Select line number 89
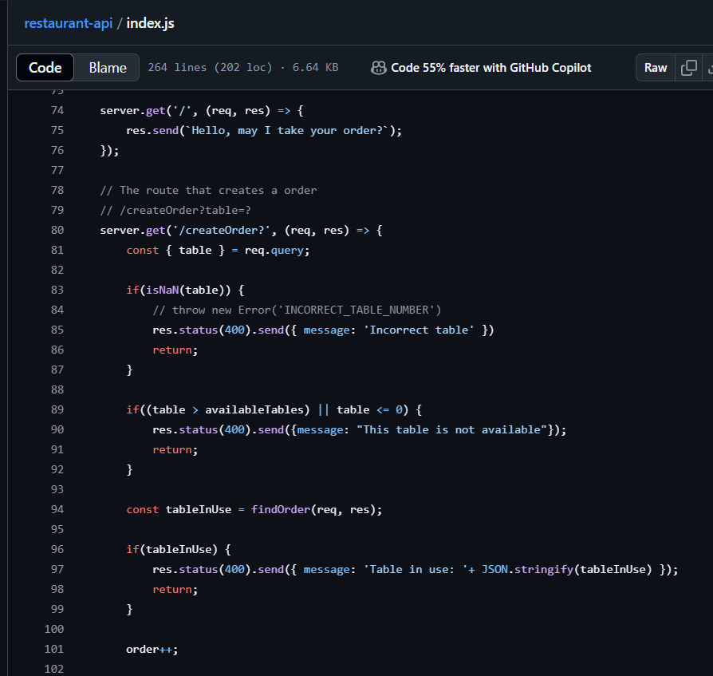 (x=57, y=410)
